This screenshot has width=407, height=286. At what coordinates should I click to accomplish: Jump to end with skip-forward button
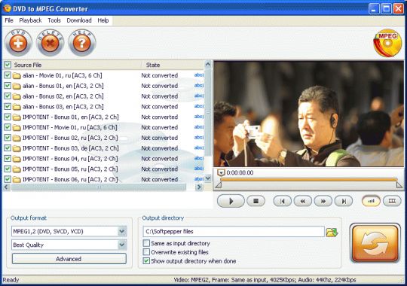pyautogui.click(x=344, y=201)
